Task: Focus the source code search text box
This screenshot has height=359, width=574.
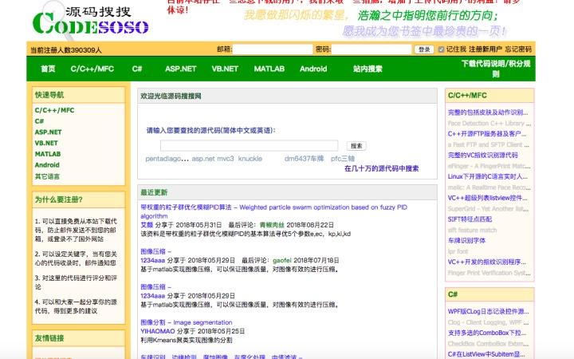Action: (249, 145)
